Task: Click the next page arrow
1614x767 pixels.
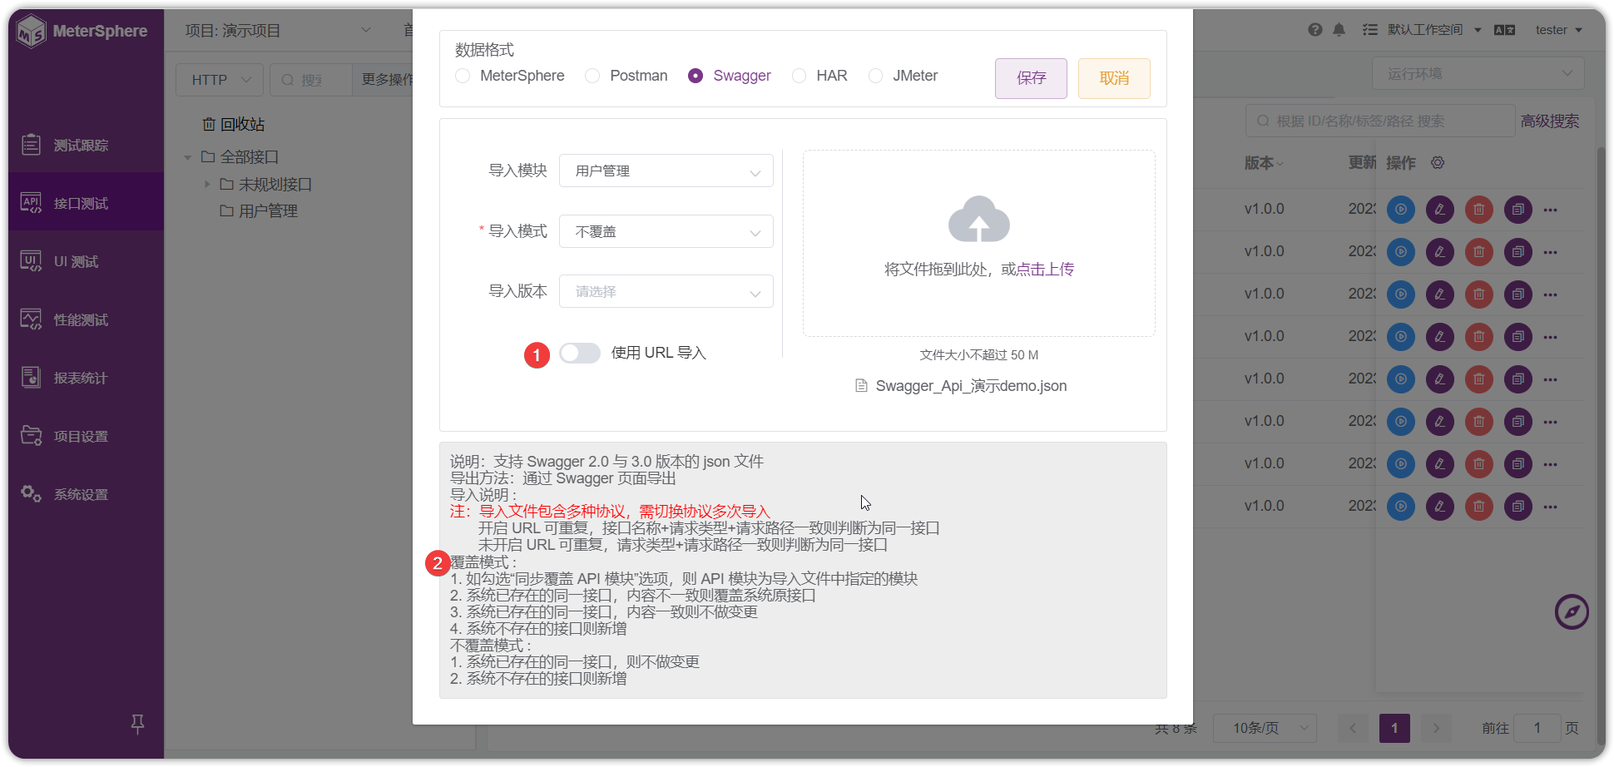Action: [1436, 728]
